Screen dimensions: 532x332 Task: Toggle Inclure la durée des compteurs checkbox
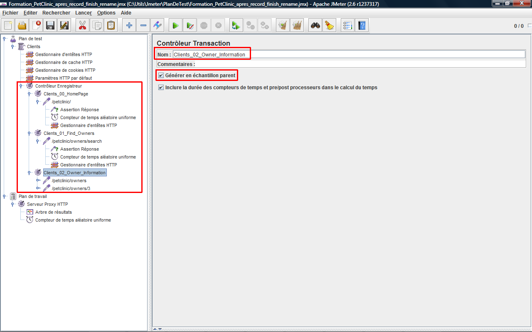(161, 88)
